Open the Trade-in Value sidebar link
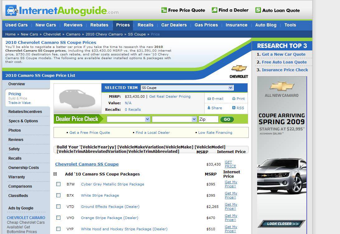 (20, 103)
